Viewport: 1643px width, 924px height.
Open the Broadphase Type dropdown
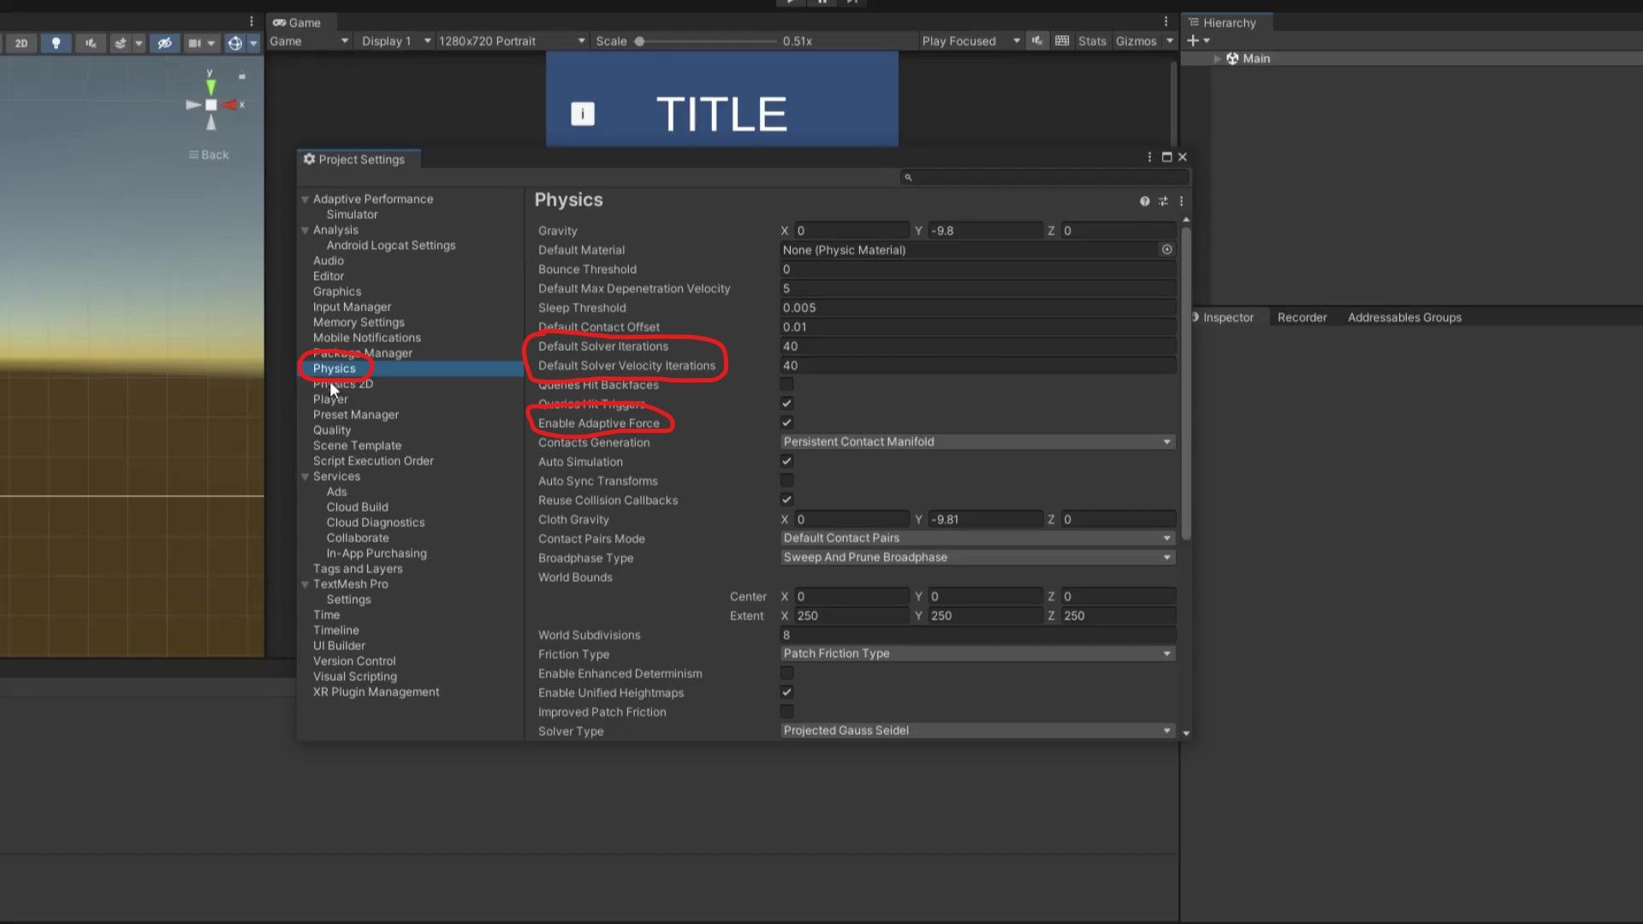tap(976, 557)
